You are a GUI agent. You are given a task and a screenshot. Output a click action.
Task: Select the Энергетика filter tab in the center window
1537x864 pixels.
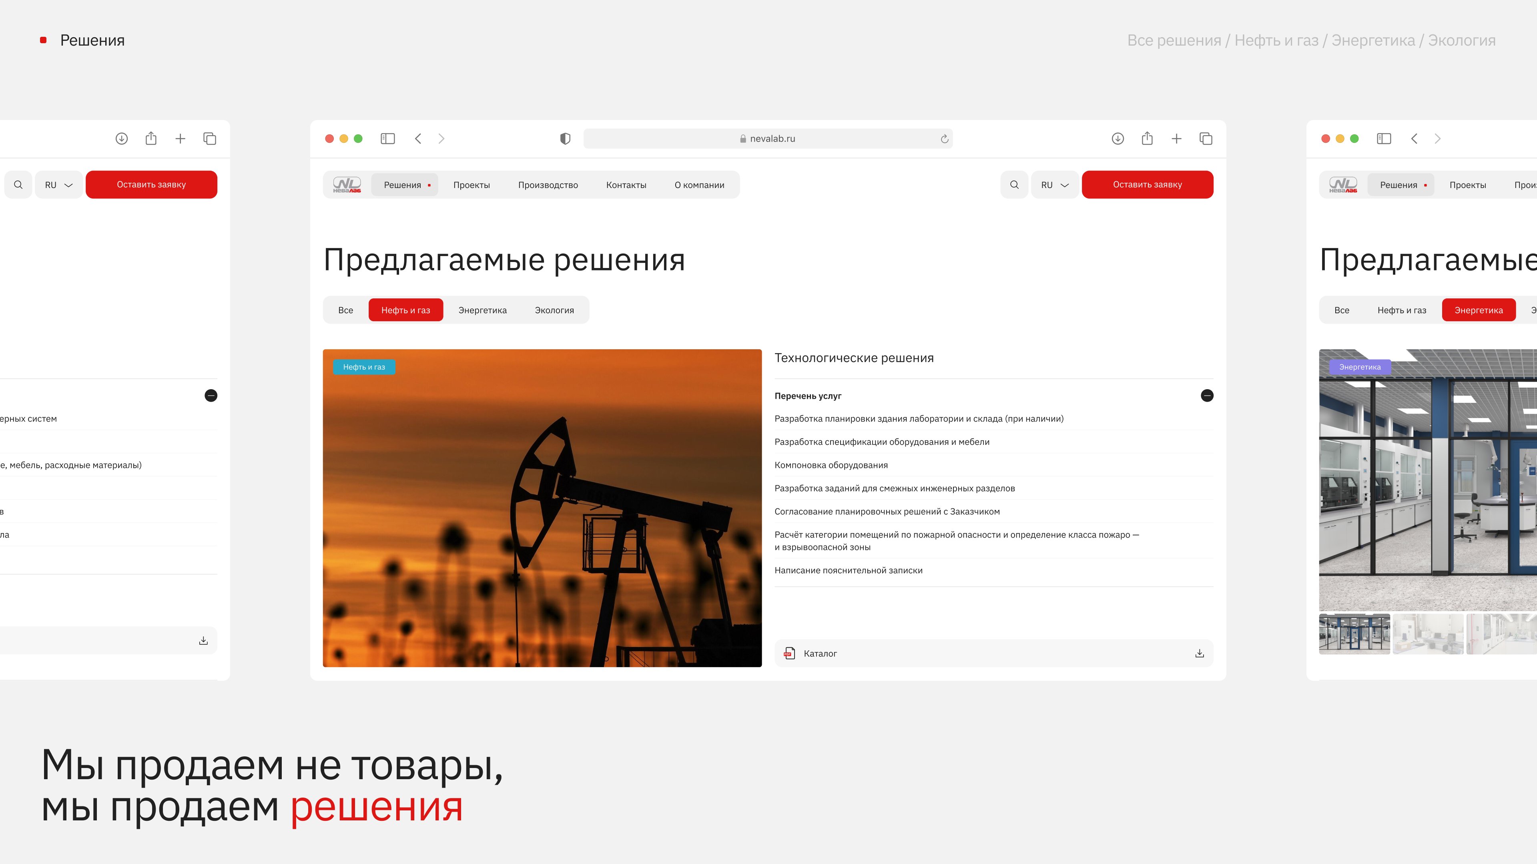pyautogui.click(x=482, y=310)
